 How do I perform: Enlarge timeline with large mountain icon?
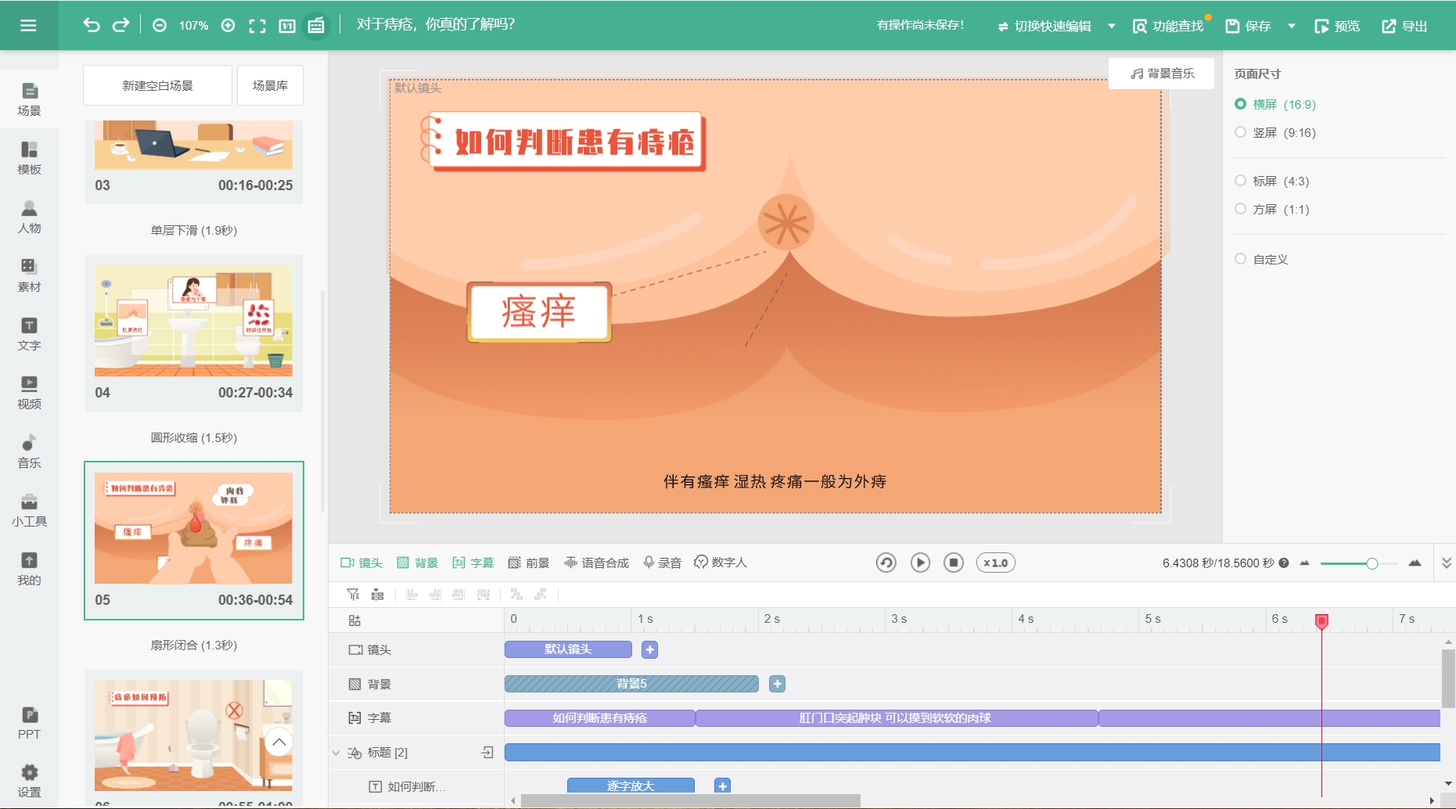click(x=1415, y=563)
